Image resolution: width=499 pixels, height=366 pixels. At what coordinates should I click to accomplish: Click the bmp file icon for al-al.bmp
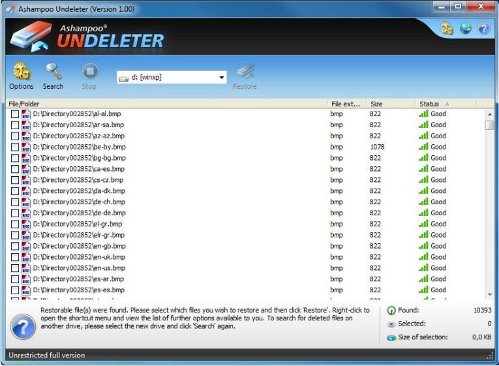(26, 114)
